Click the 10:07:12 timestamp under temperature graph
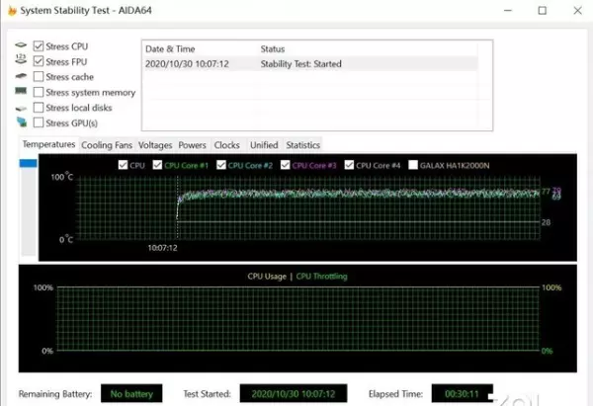Image resolution: width=593 pixels, height=406 pixels. (x=163, y=248)
